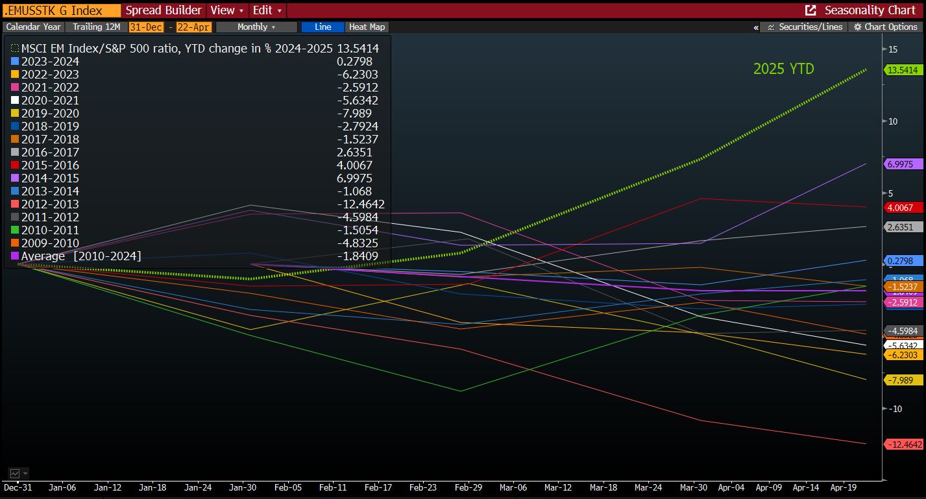
Task: Click the Spread Builder button
Action: pyautogui.click(x=164, y=10)
